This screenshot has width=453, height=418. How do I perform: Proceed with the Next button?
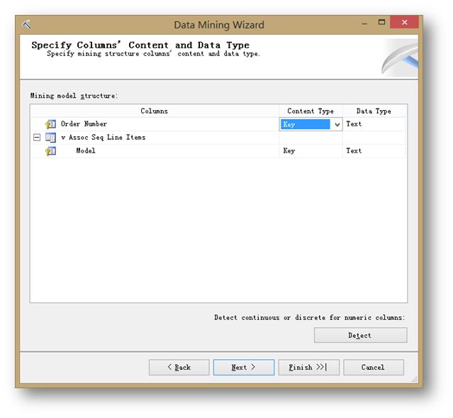coord(244,368)
